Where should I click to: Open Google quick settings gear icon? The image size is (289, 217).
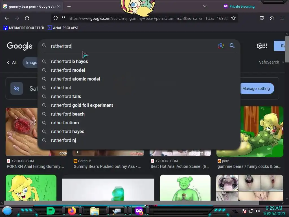coord(259,46)
